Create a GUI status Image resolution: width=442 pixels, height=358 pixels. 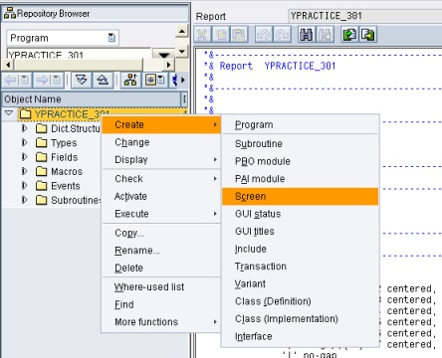pos(300,214)
